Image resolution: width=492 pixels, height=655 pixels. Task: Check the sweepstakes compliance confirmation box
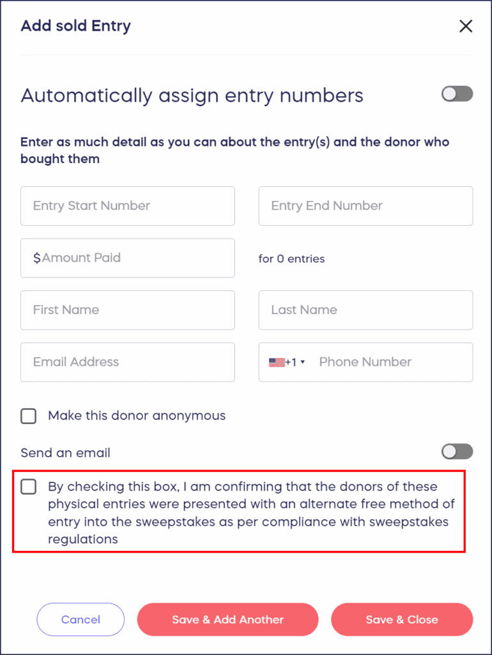(x=29, y=487)
